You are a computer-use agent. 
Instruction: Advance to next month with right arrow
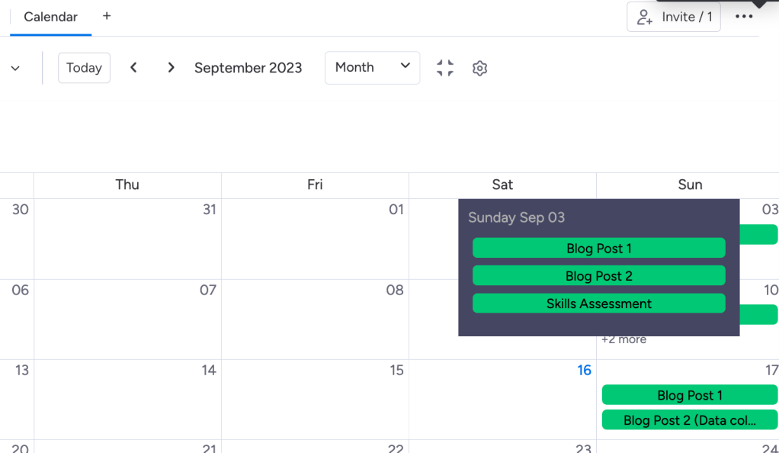tap(171, 68)
